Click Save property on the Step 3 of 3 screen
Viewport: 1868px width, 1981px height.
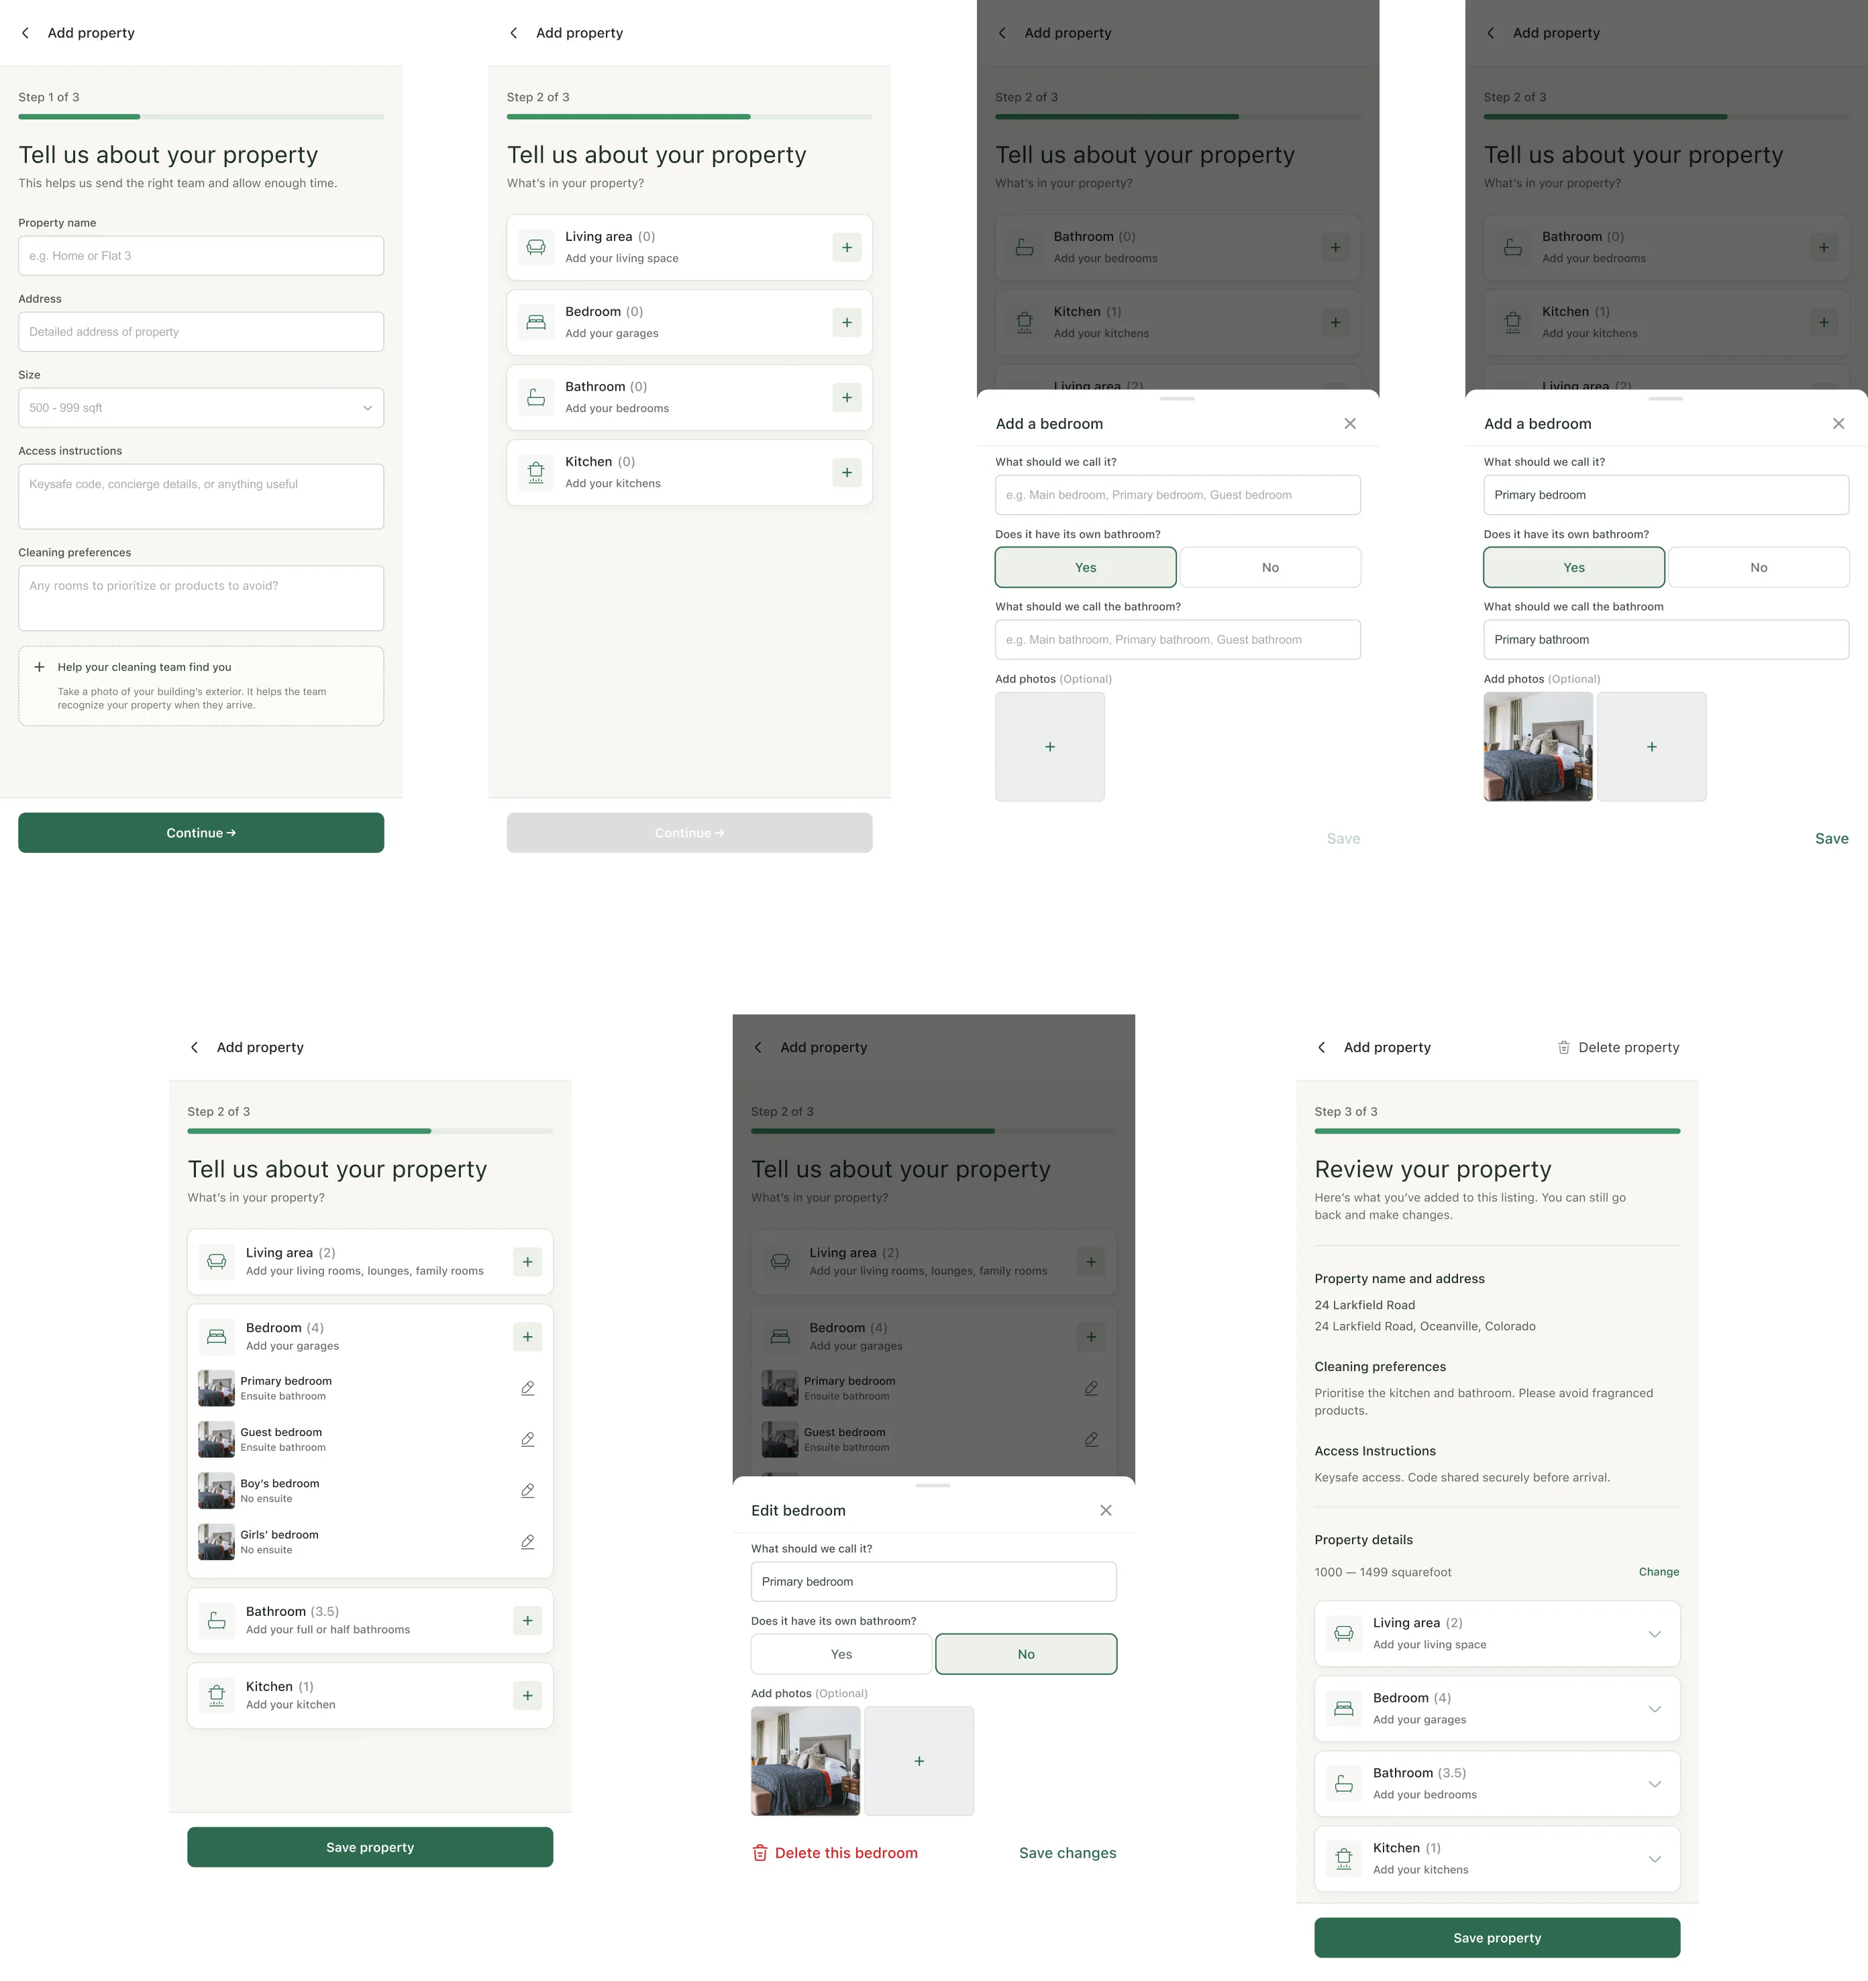(x=1498, y=1938)
